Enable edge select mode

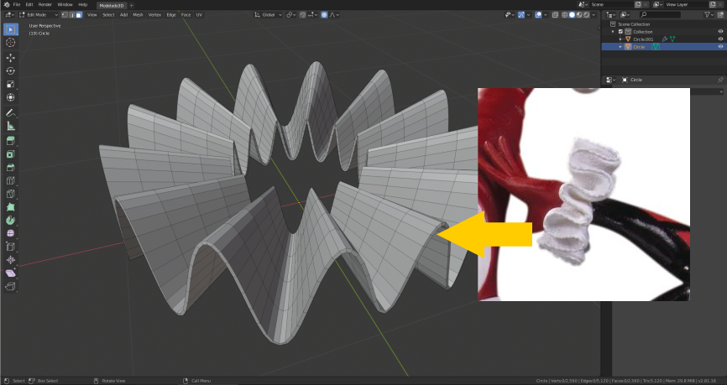(x=72, y=15)
